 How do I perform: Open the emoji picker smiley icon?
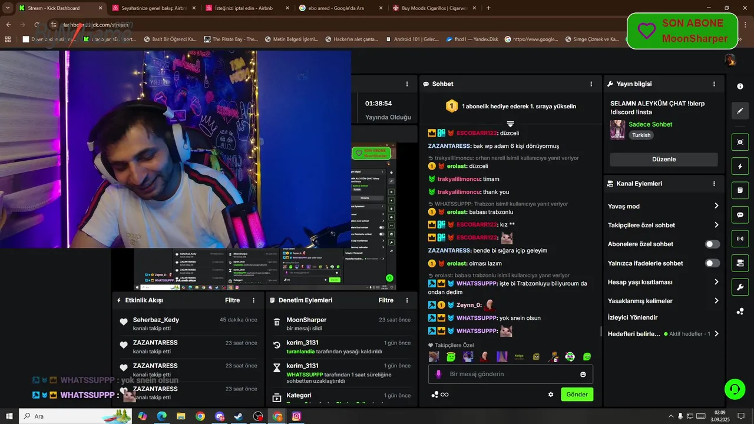click(x=583, y=374)
